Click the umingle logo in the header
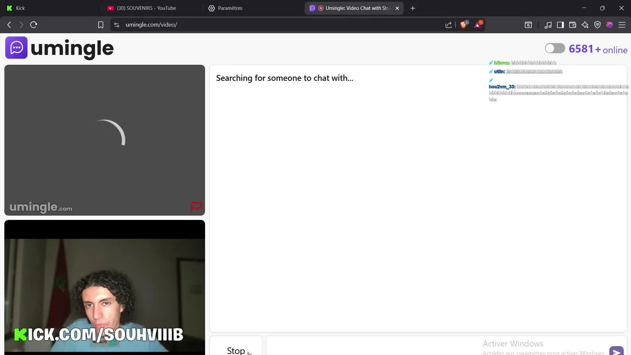This screenshot has height=355, width=631. [60, 48]
